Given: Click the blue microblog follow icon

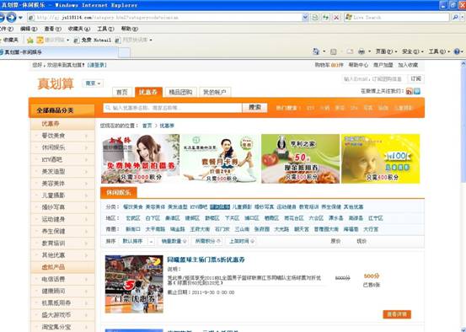Looking at the screenshot, I should tap(417, 92).
